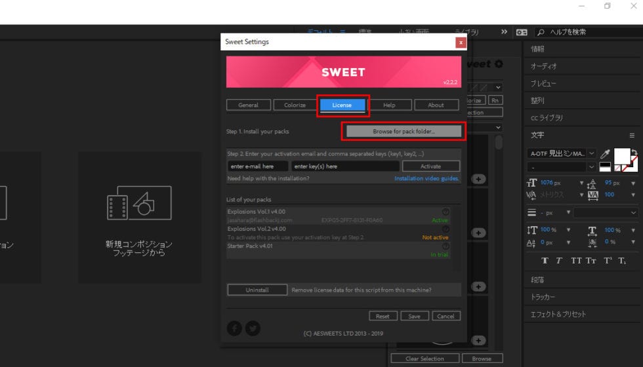This screenshot has width=643, height=367.
Task: Toggle Superscript text style
Action: point(608,261)
